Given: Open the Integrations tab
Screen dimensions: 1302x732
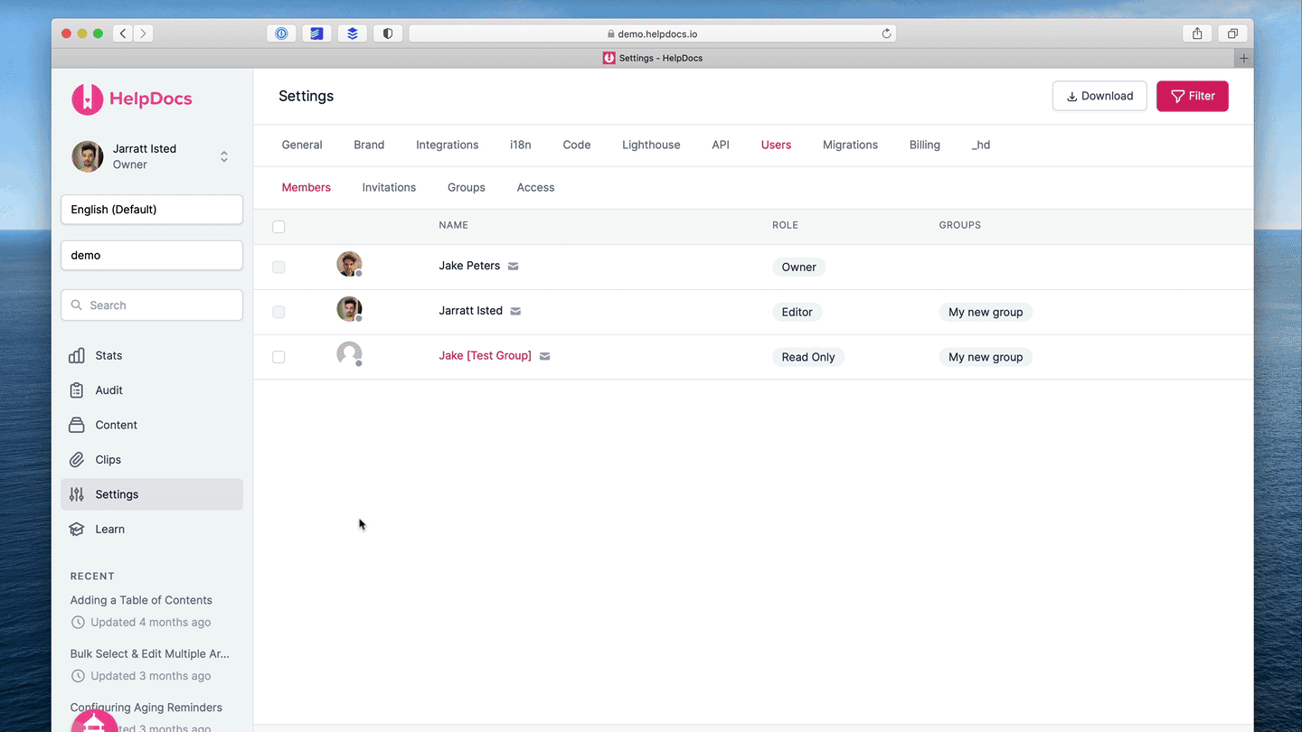Looking at the screenshot, I should (x=448, y=145).
